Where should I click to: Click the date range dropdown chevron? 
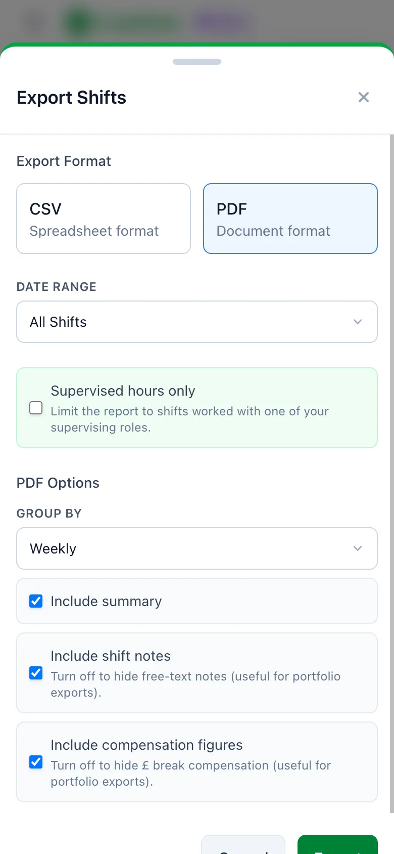pyautogui.click(x=358, y=322)
